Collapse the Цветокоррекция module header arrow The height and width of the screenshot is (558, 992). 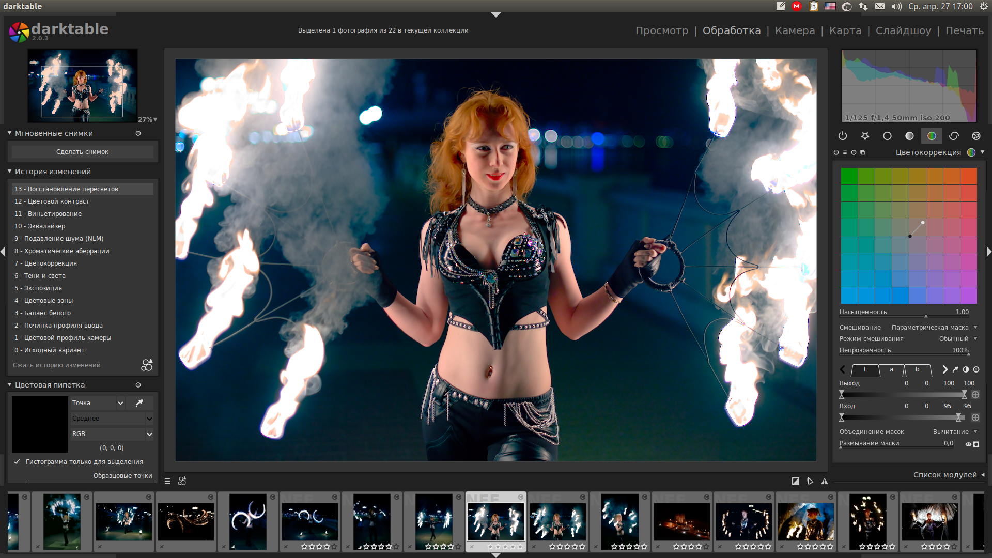pos(982,152)
